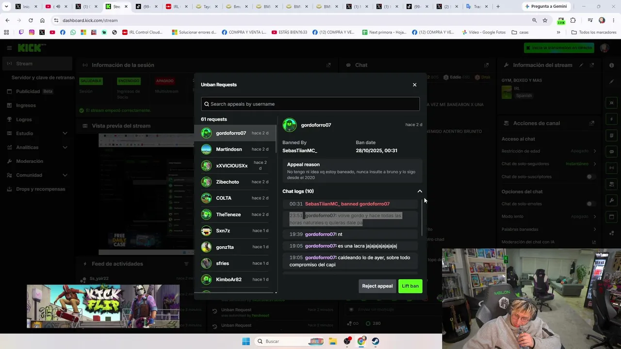Open the COLTA unban request
Image resolution: width=621 pixels, height=349 pixels.
235,198
